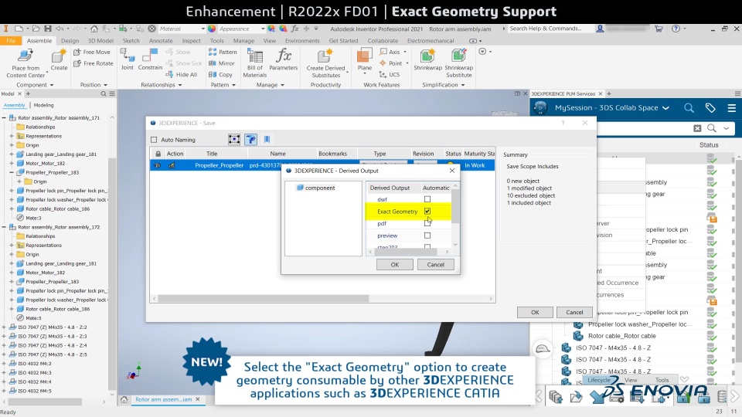Click the Save dialog horizontal scrollbar
742x417 pixels.
click(x=264, y=298)
